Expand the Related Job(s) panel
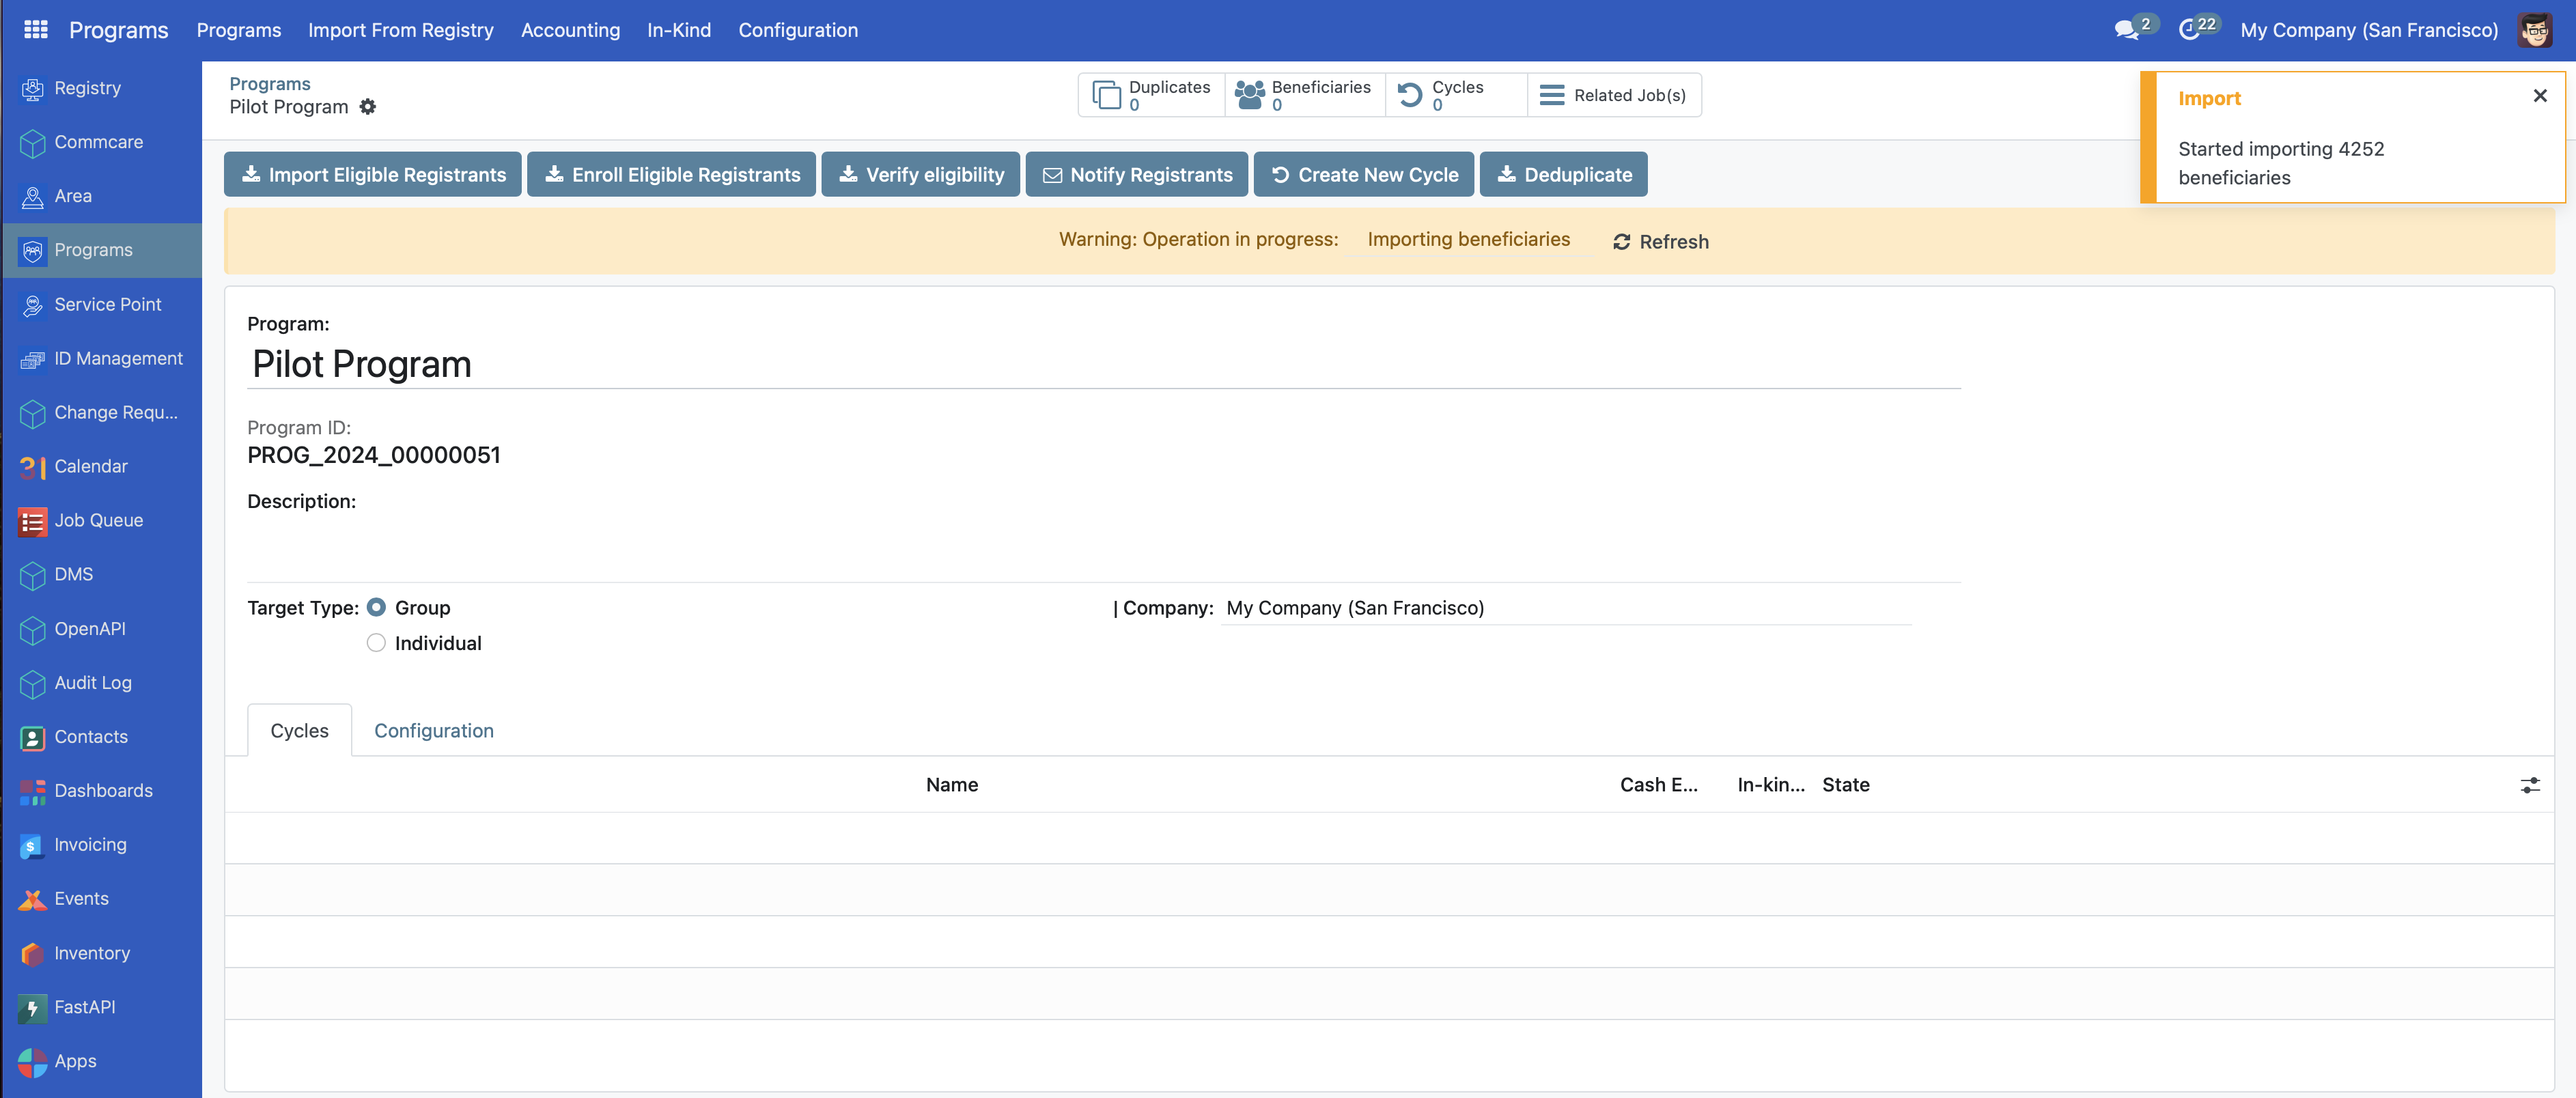This screenshot has height=1098, width=2576. click(x=1613, y=94)
